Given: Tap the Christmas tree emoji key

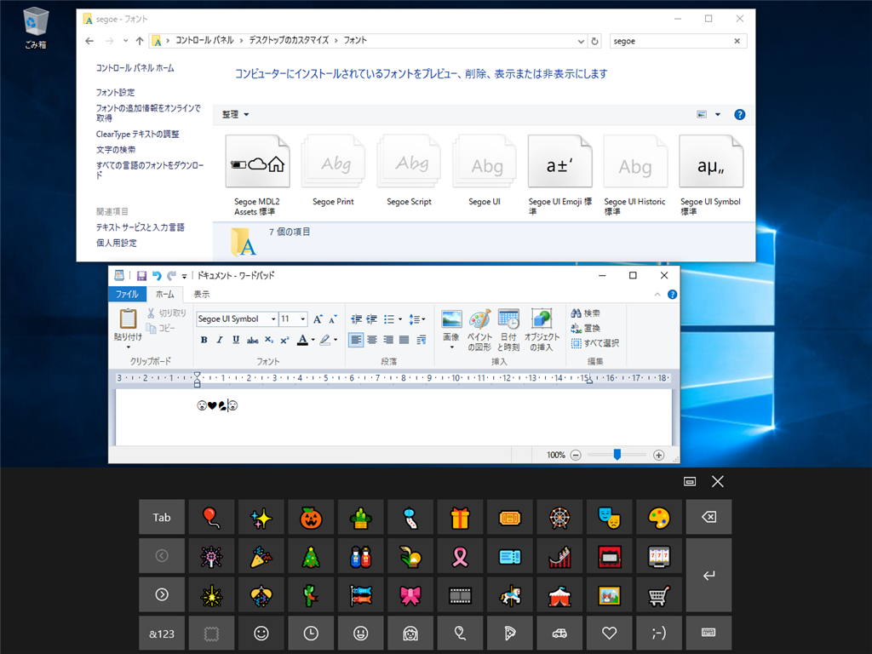Looking at the screenshot, I should (311, 556).
